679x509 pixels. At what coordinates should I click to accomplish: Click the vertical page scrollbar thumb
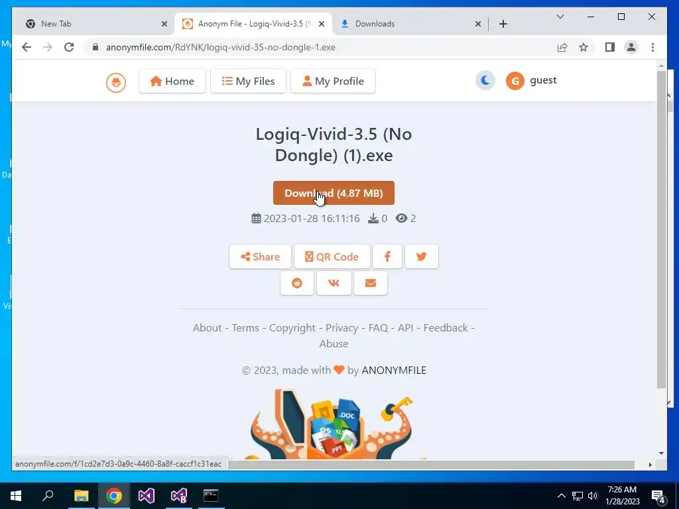(x=661, y=229)
